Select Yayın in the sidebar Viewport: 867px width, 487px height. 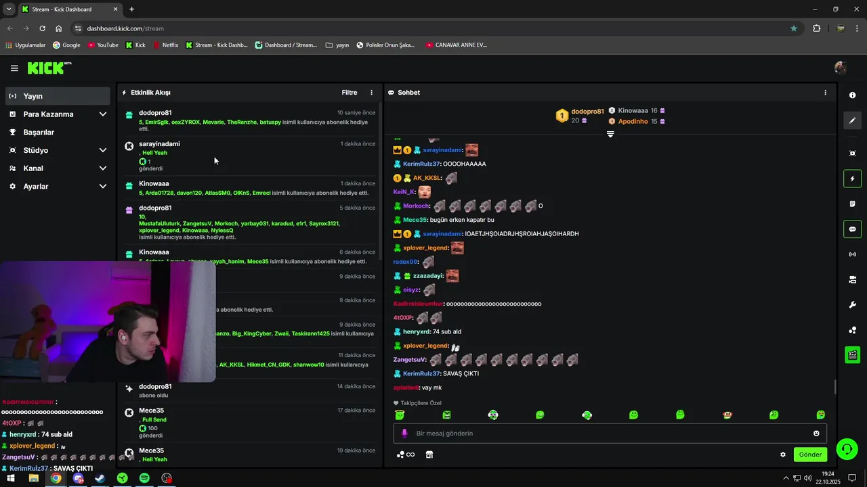58,96
